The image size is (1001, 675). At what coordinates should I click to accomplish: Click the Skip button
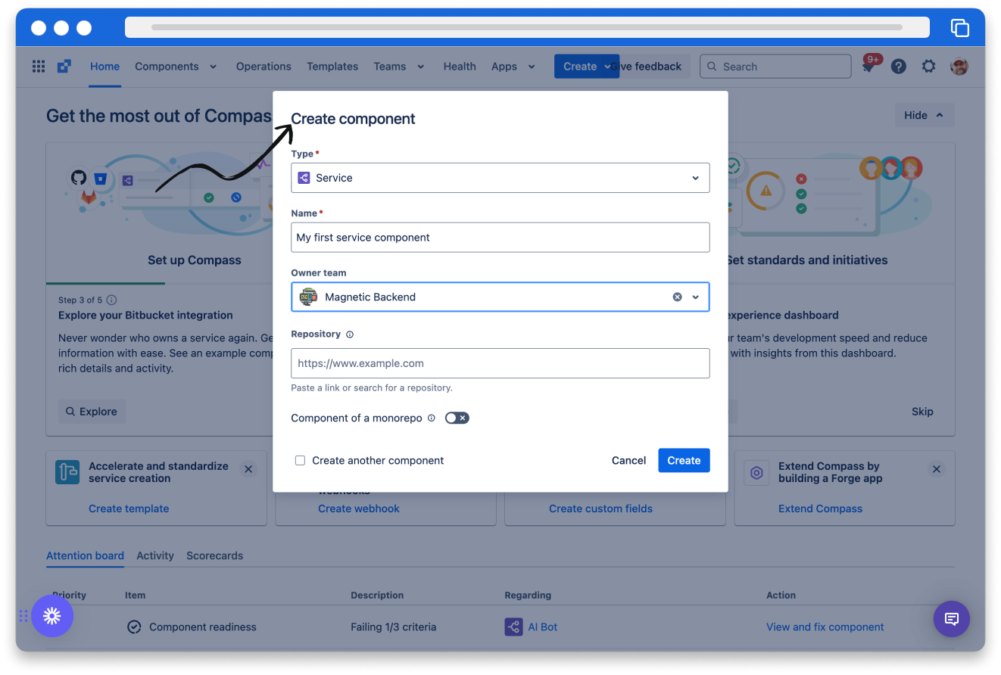pyautogui.click(x=922, y=412)
